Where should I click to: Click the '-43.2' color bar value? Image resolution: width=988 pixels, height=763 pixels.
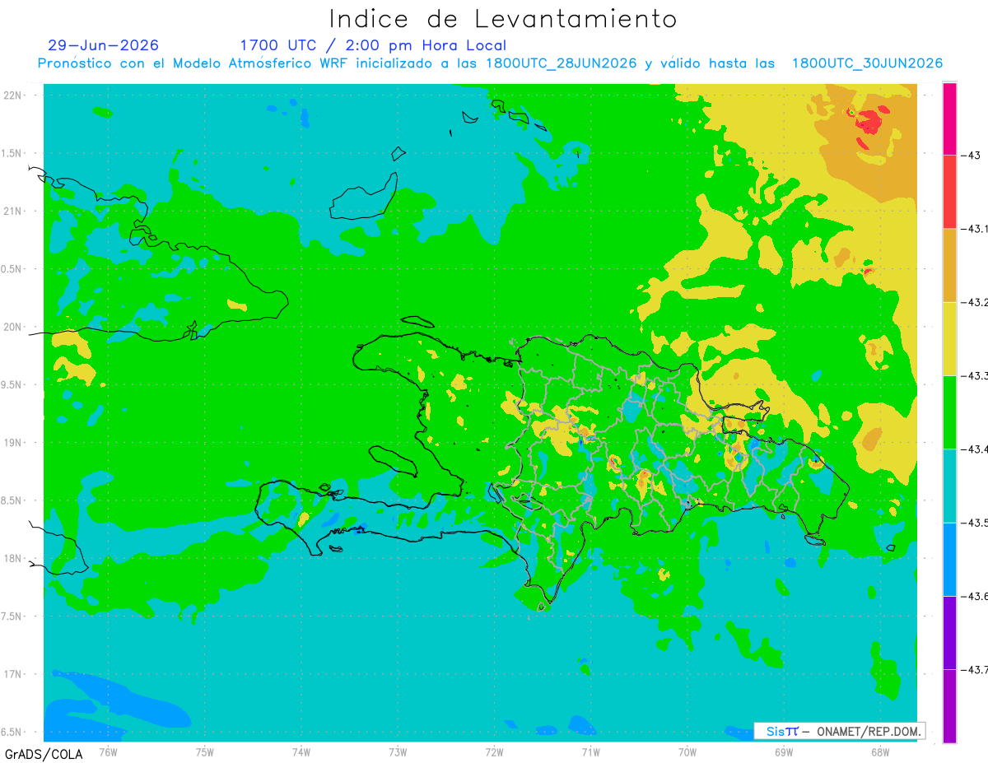[975, 302]
